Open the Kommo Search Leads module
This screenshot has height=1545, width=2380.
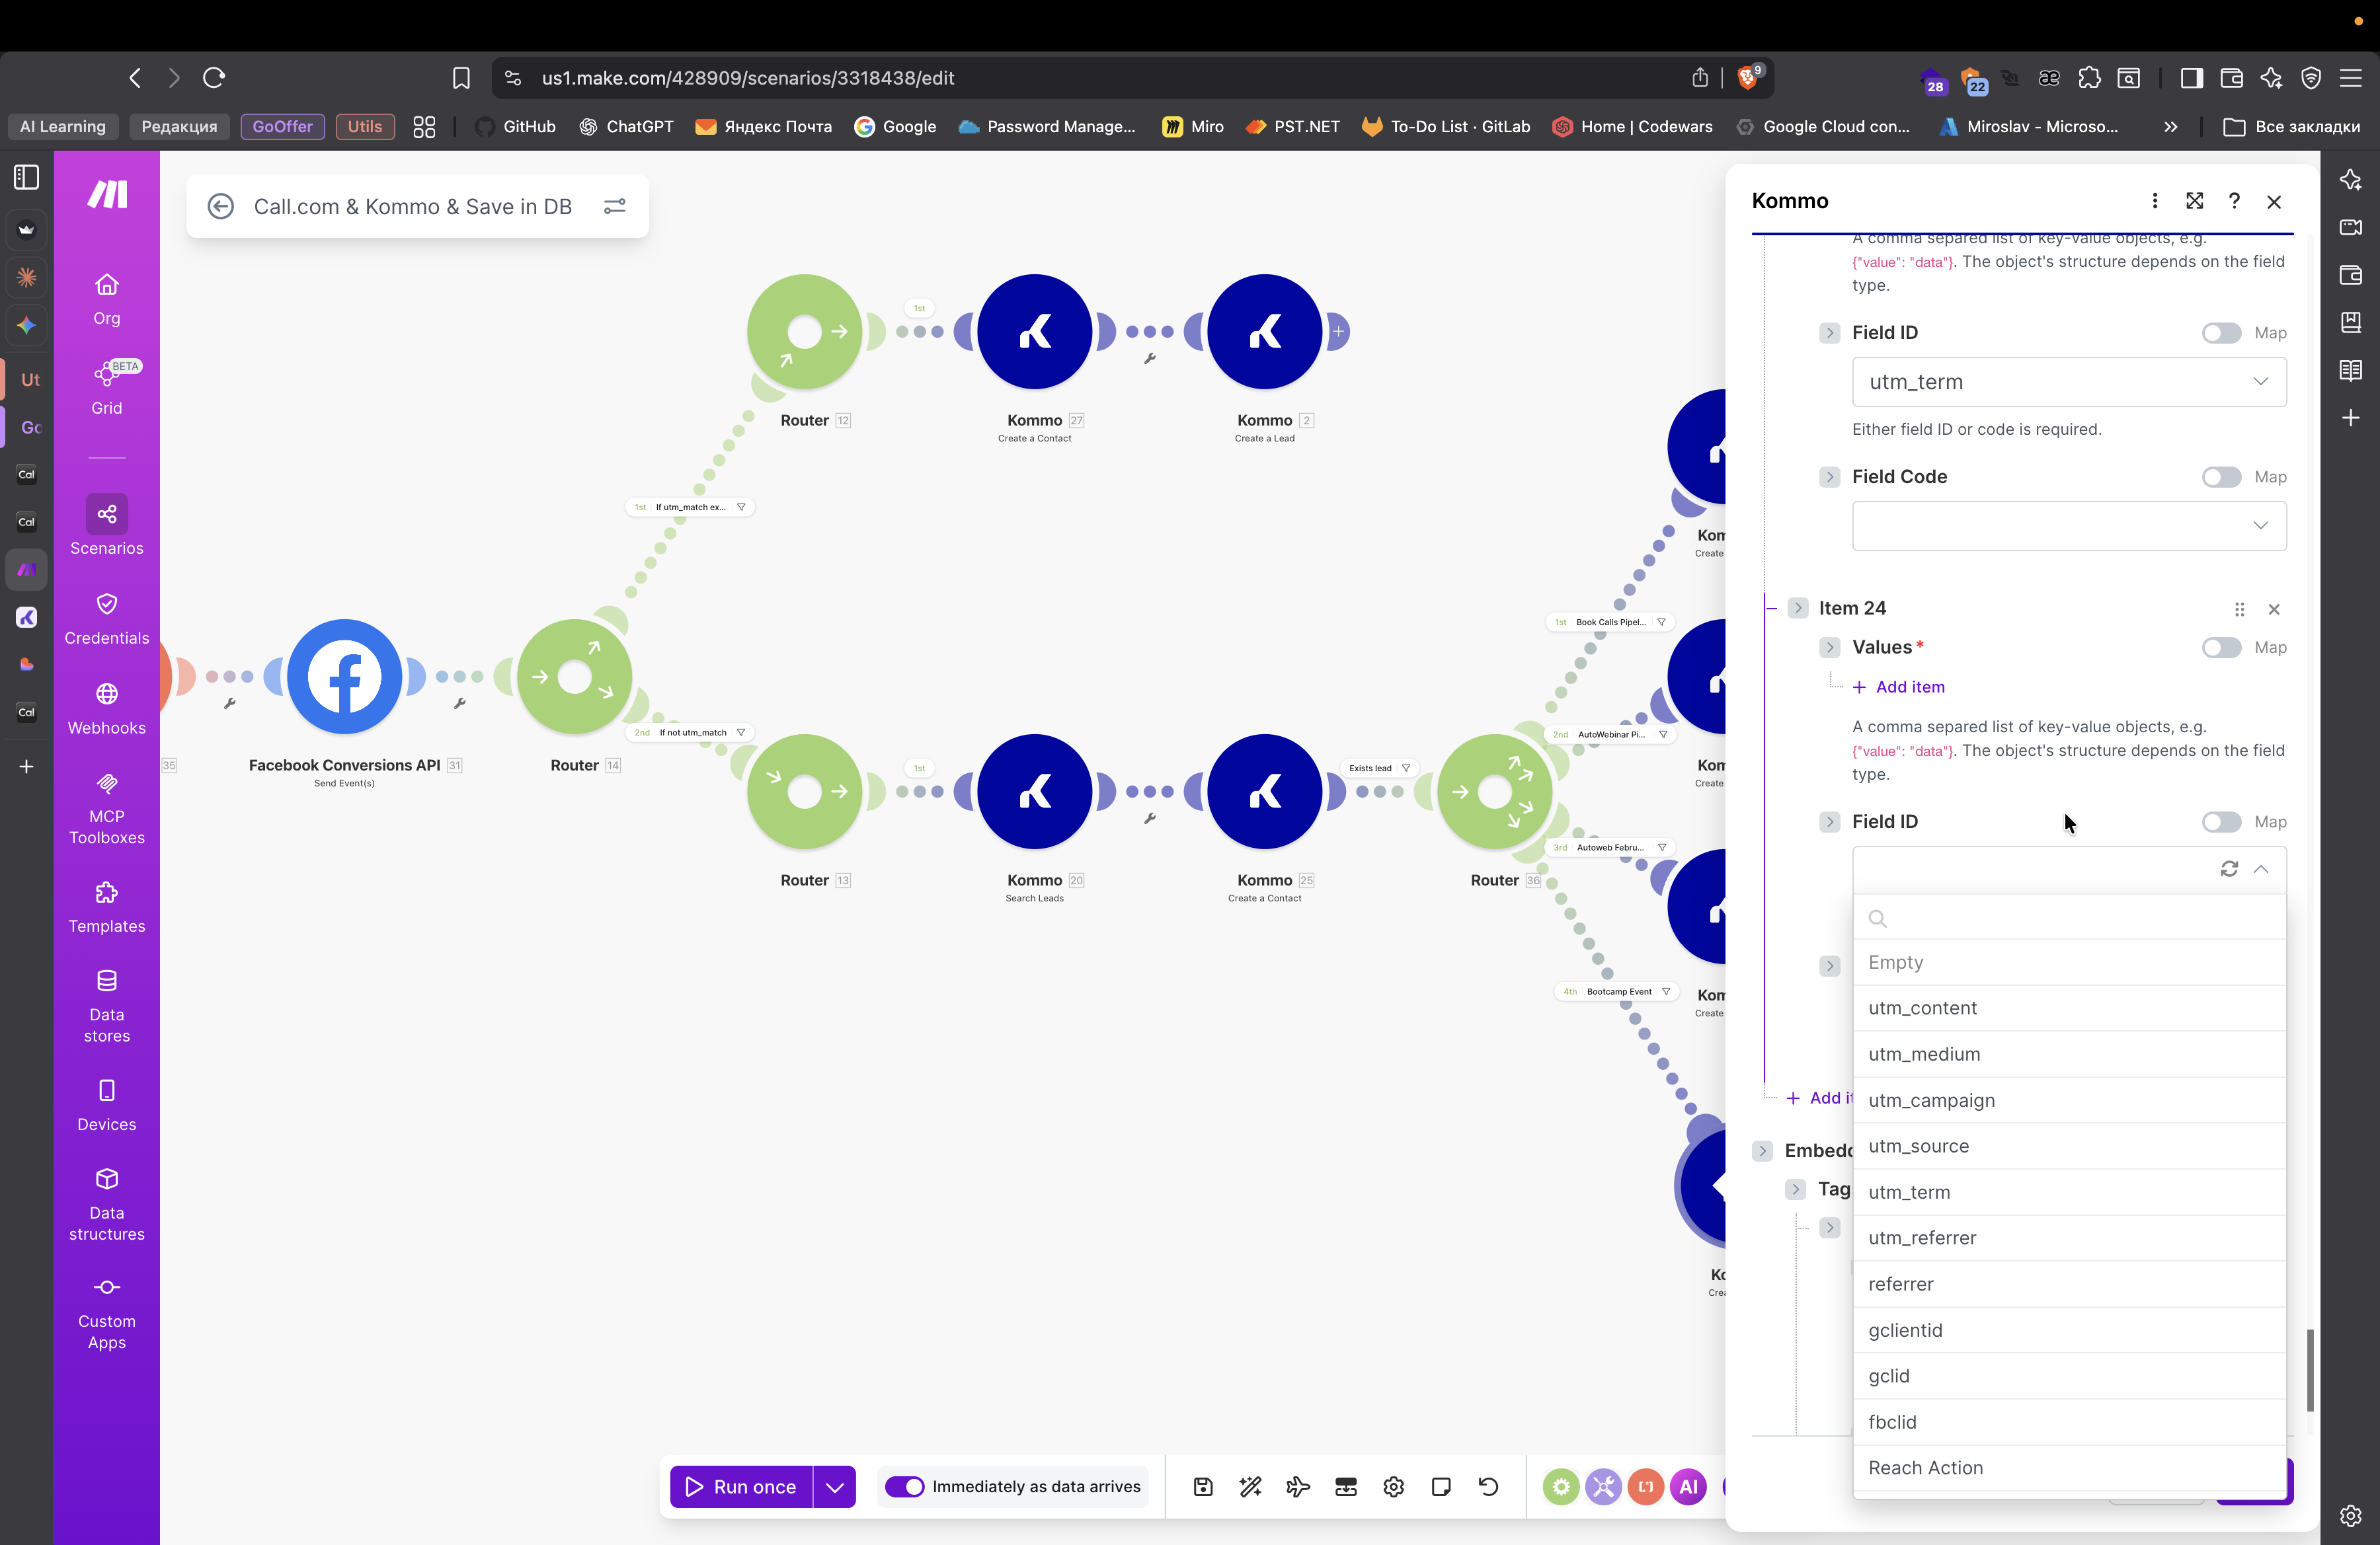[x=1034, y=792]
